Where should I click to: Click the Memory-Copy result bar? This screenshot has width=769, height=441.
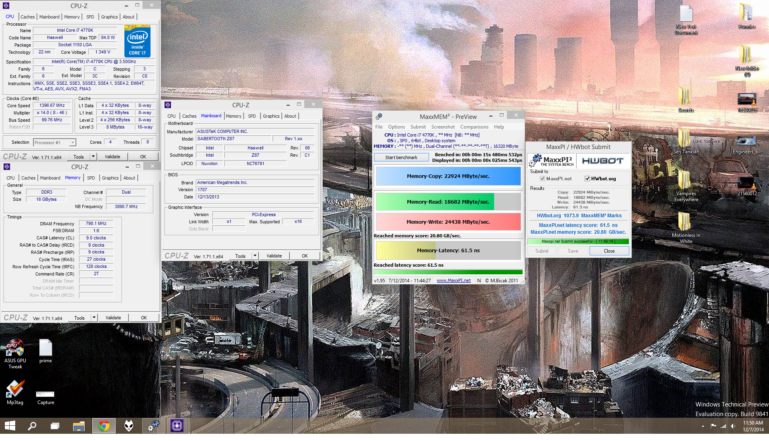pos(448,176)
